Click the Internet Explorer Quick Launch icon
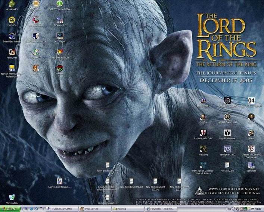Screen dimensions: 264x212 pos(31,209)
